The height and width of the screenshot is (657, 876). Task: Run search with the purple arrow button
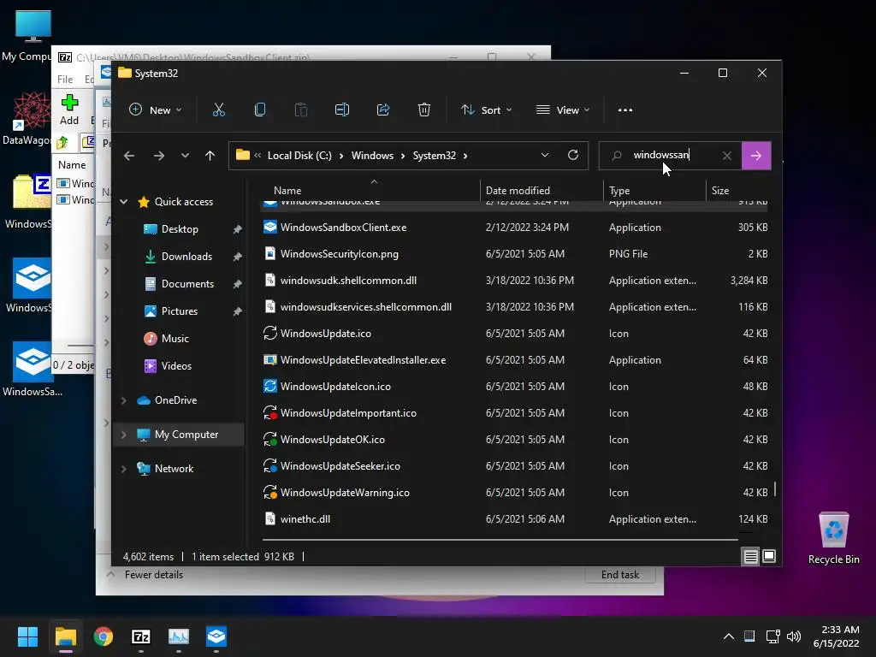(756, 156)
